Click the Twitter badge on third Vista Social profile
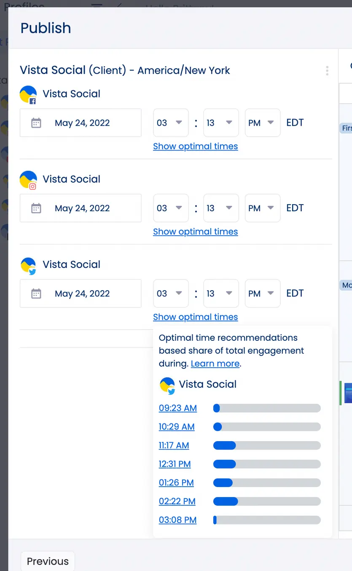This screenshot has width=352, height=571. pos(33,272)
